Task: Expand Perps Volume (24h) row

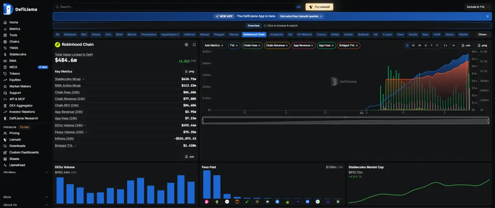Action: 86,132
